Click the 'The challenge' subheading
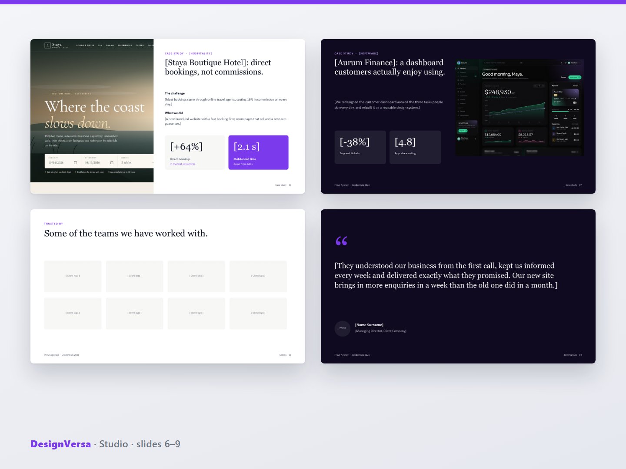 [x=175, y=93]
